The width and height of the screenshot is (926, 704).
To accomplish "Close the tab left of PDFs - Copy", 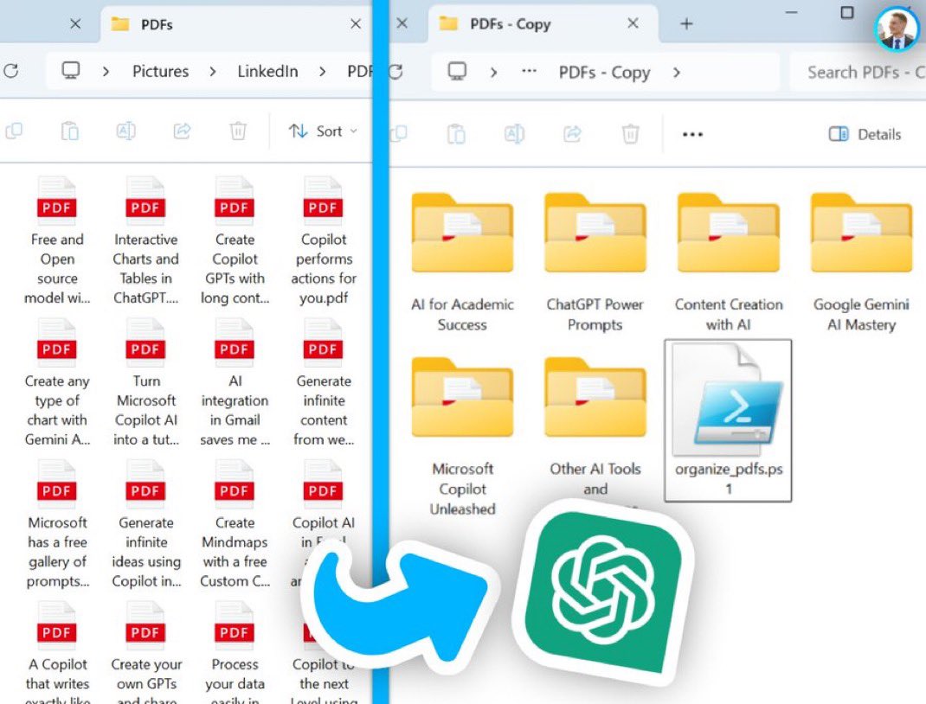I will [x=402, y=23].
